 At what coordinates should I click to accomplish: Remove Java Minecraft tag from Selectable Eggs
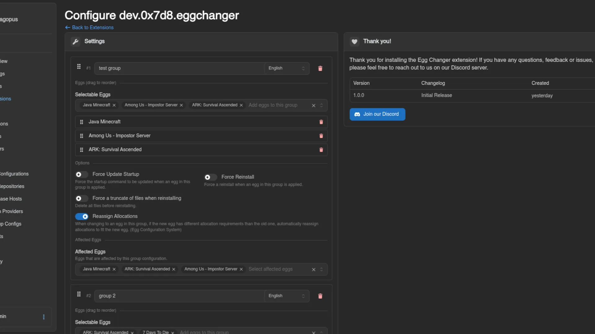point(114,105)
